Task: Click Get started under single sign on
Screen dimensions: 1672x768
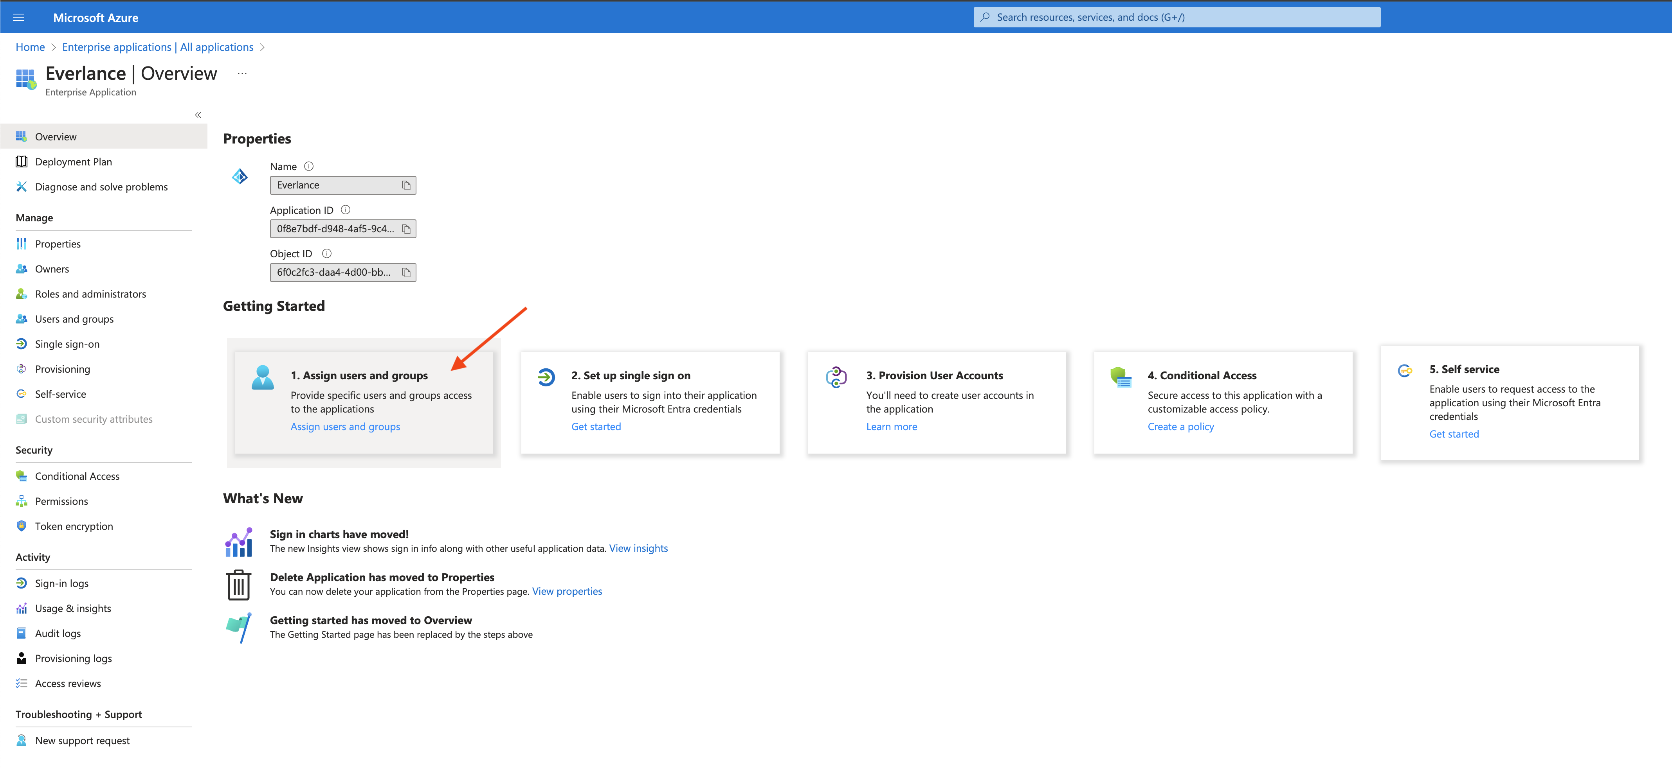Action: [596, 427]
